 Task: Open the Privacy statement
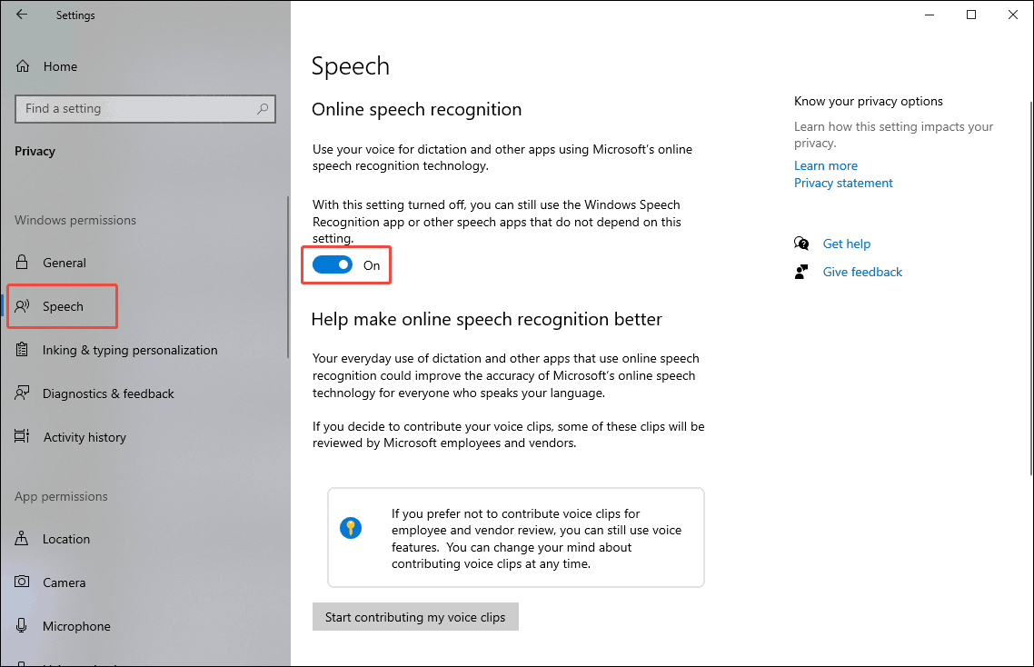[843, 183]
